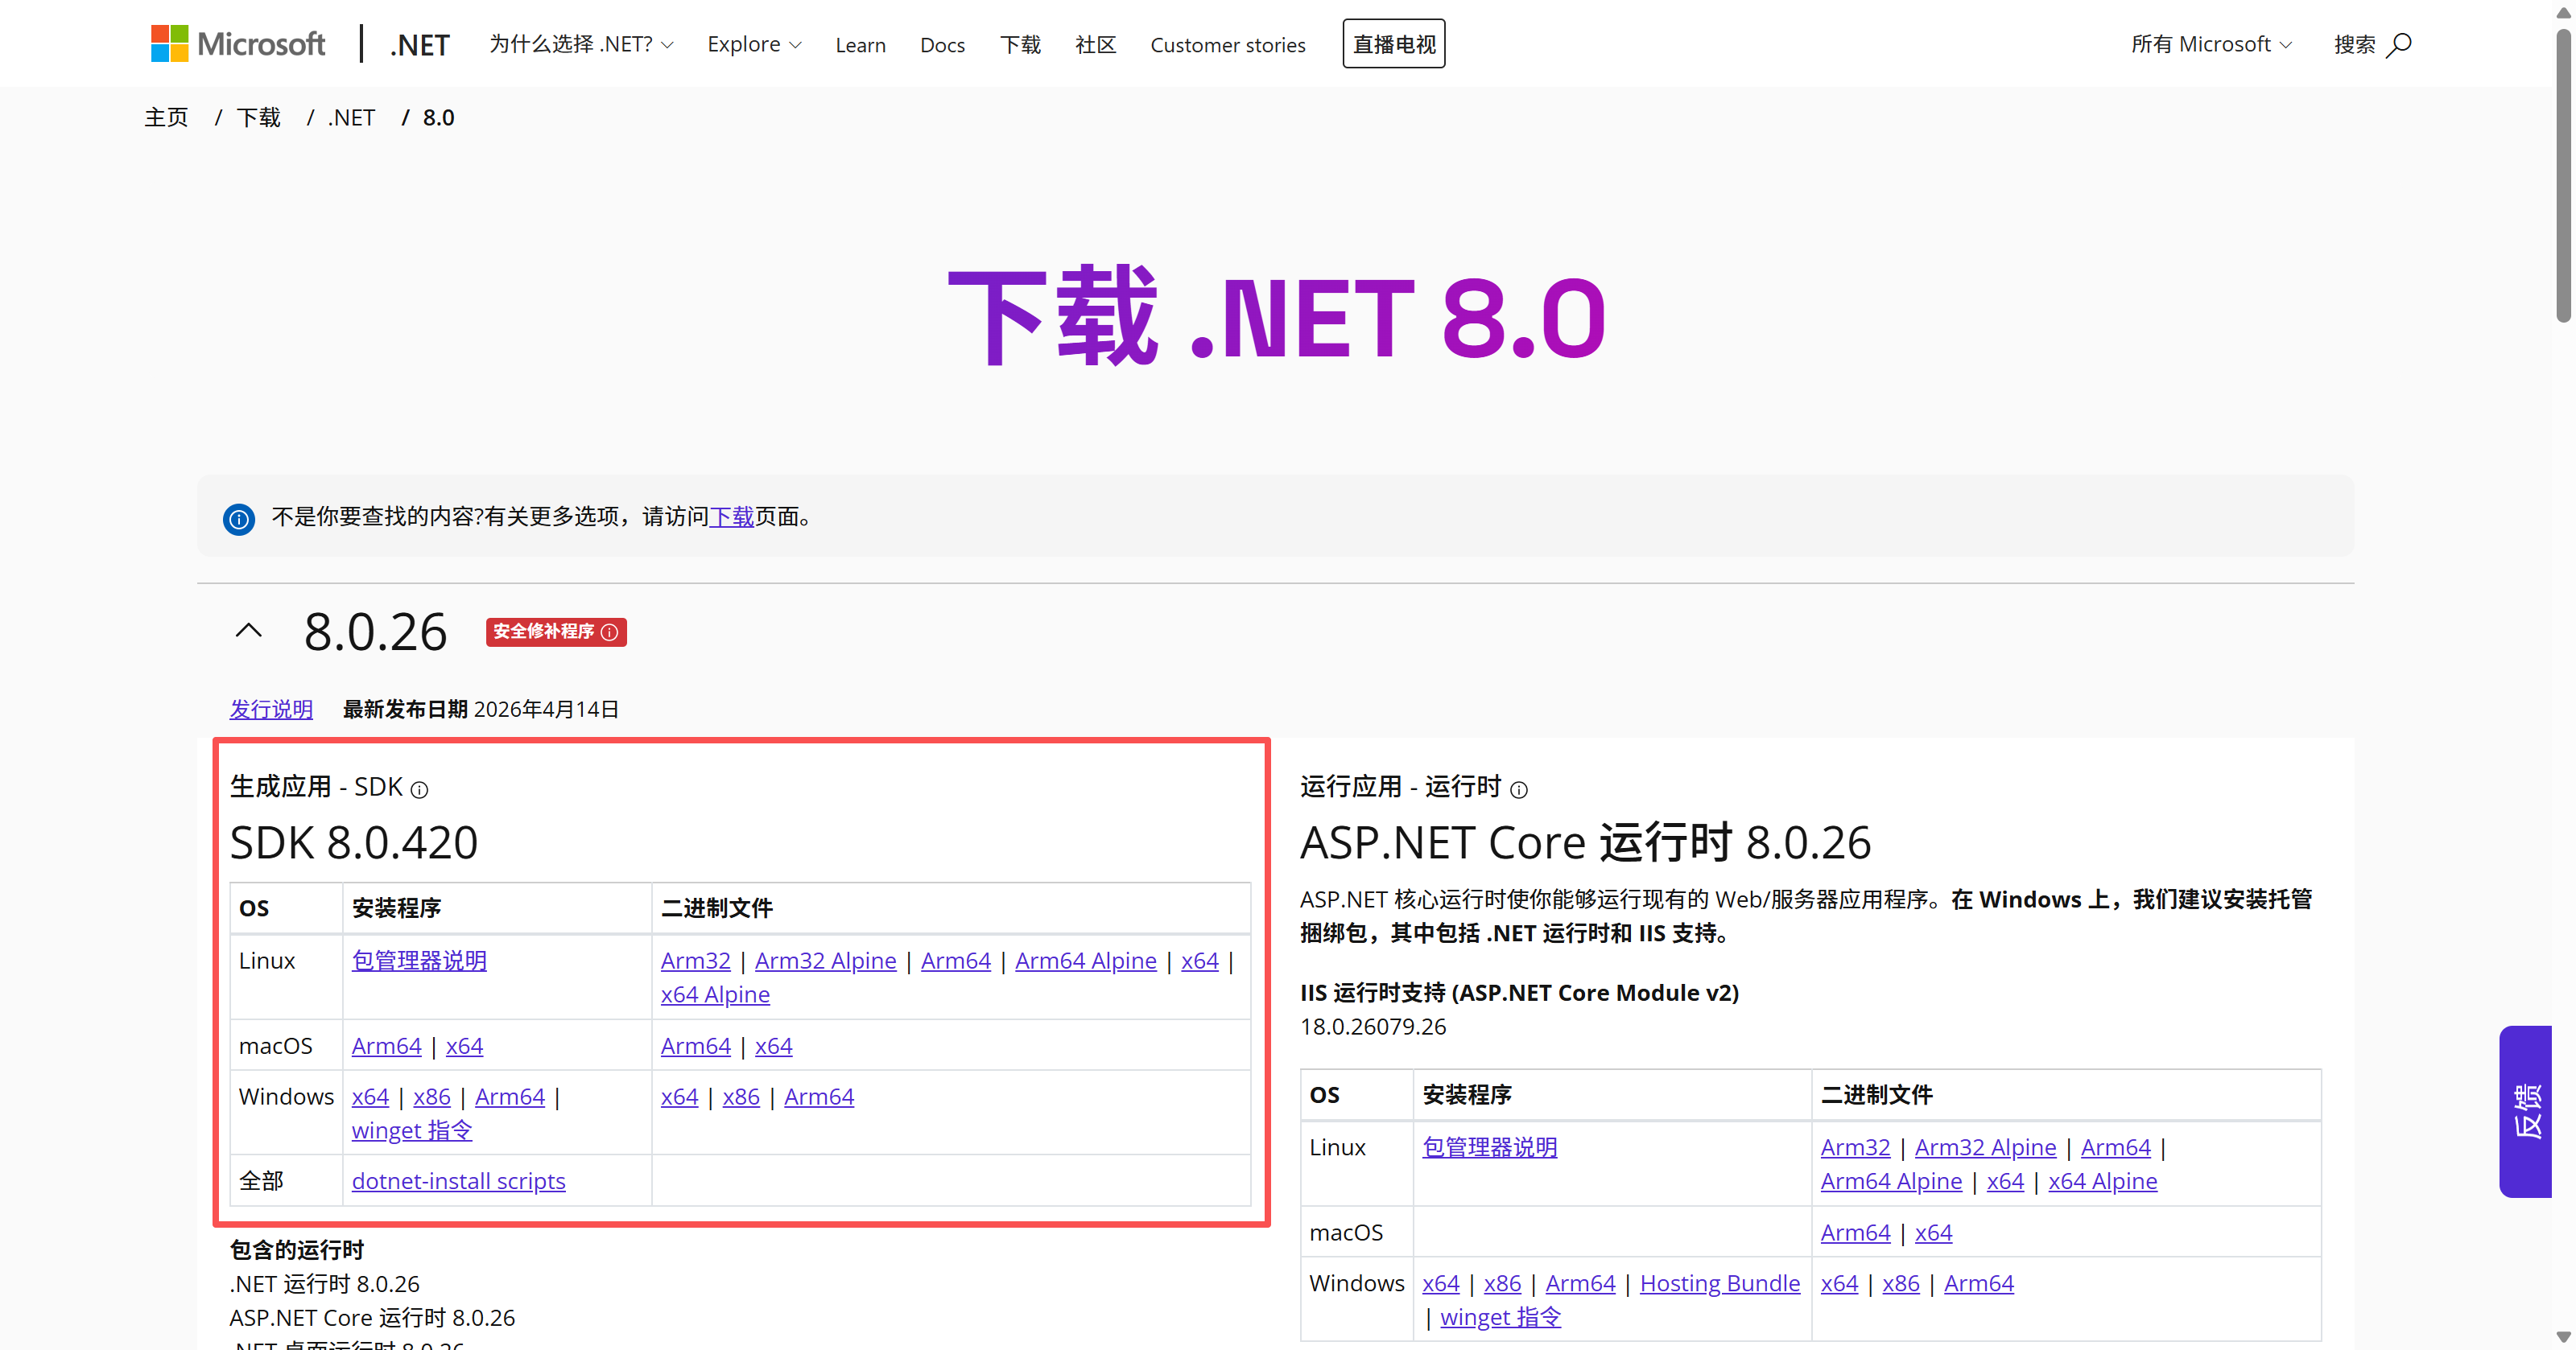The height and width of the screenshot is (1350, 2576).
Task: Download SDK Linux Arm64 Alpine binary
Action: click(x=1085, y=961)
